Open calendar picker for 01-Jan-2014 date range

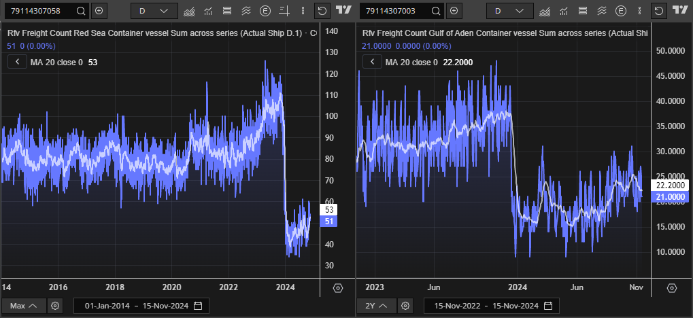click(x=198, y=306)
